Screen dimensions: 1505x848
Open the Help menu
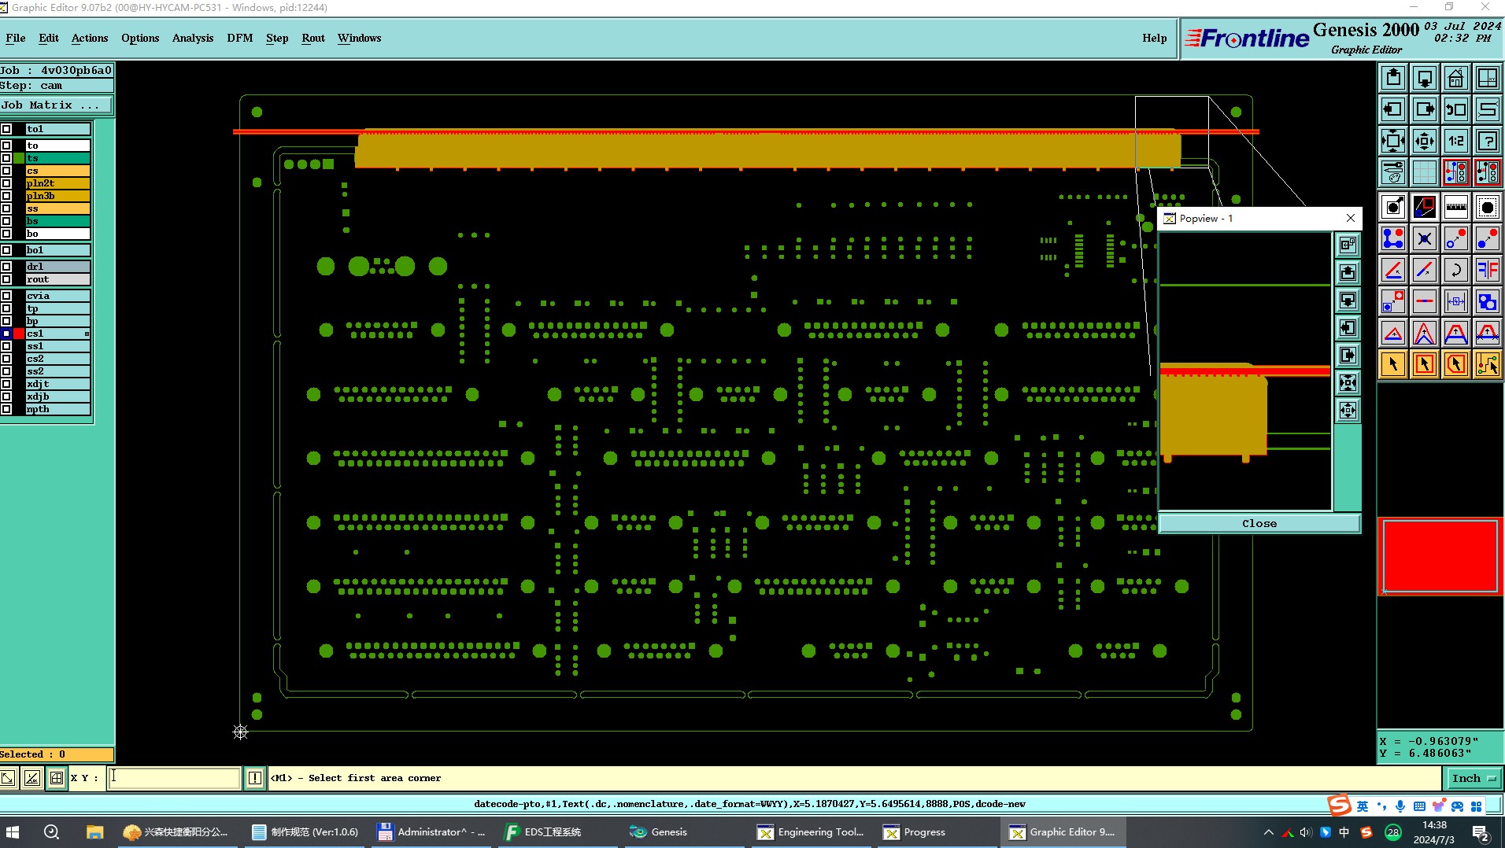coord(1155,38)
